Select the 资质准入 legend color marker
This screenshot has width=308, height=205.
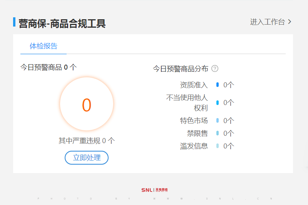tap(218, 85)
